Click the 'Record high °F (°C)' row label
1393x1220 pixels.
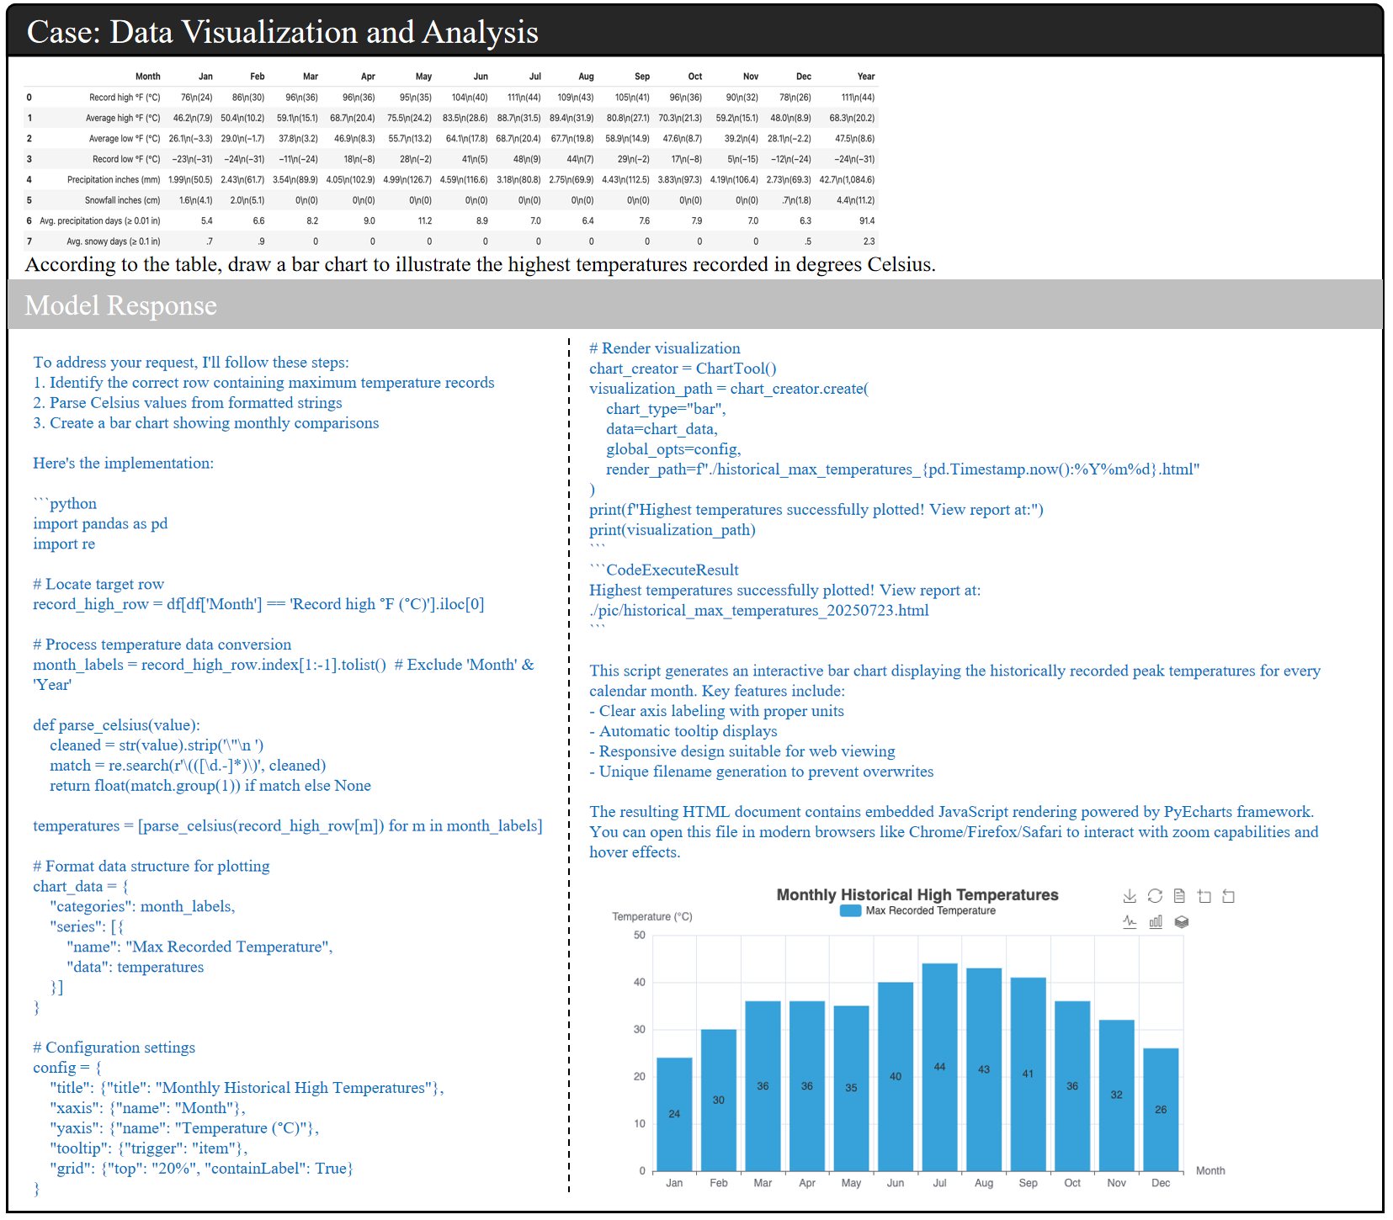click(125, 98)
